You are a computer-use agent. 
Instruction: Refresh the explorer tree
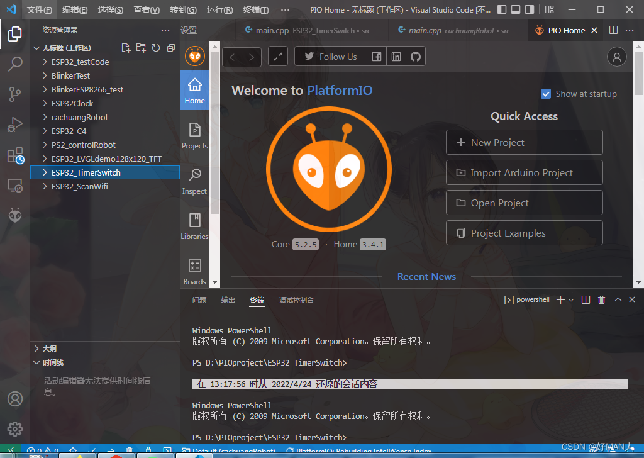[x=156, y=48]
